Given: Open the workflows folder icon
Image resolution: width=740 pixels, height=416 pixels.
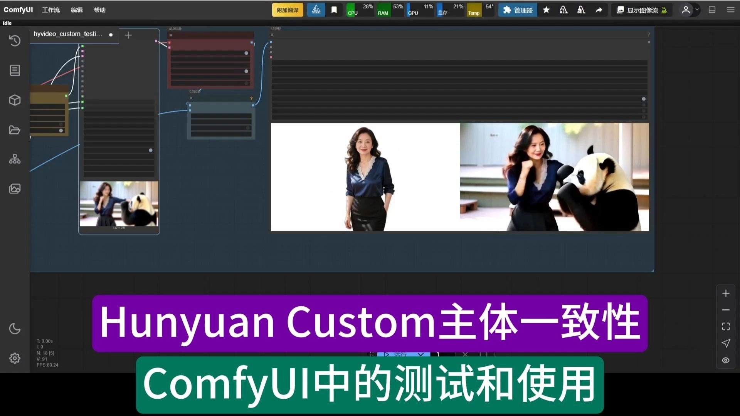Looking at the screenshot, I should pyautogui.click(x=15, y=130).
